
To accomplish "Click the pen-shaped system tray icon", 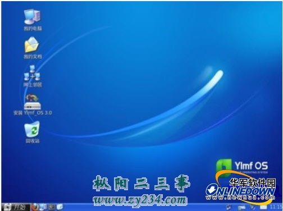I will coord(253,207).
